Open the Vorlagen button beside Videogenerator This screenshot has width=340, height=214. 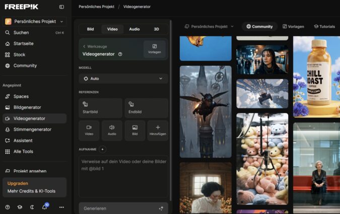pos(154,49)
